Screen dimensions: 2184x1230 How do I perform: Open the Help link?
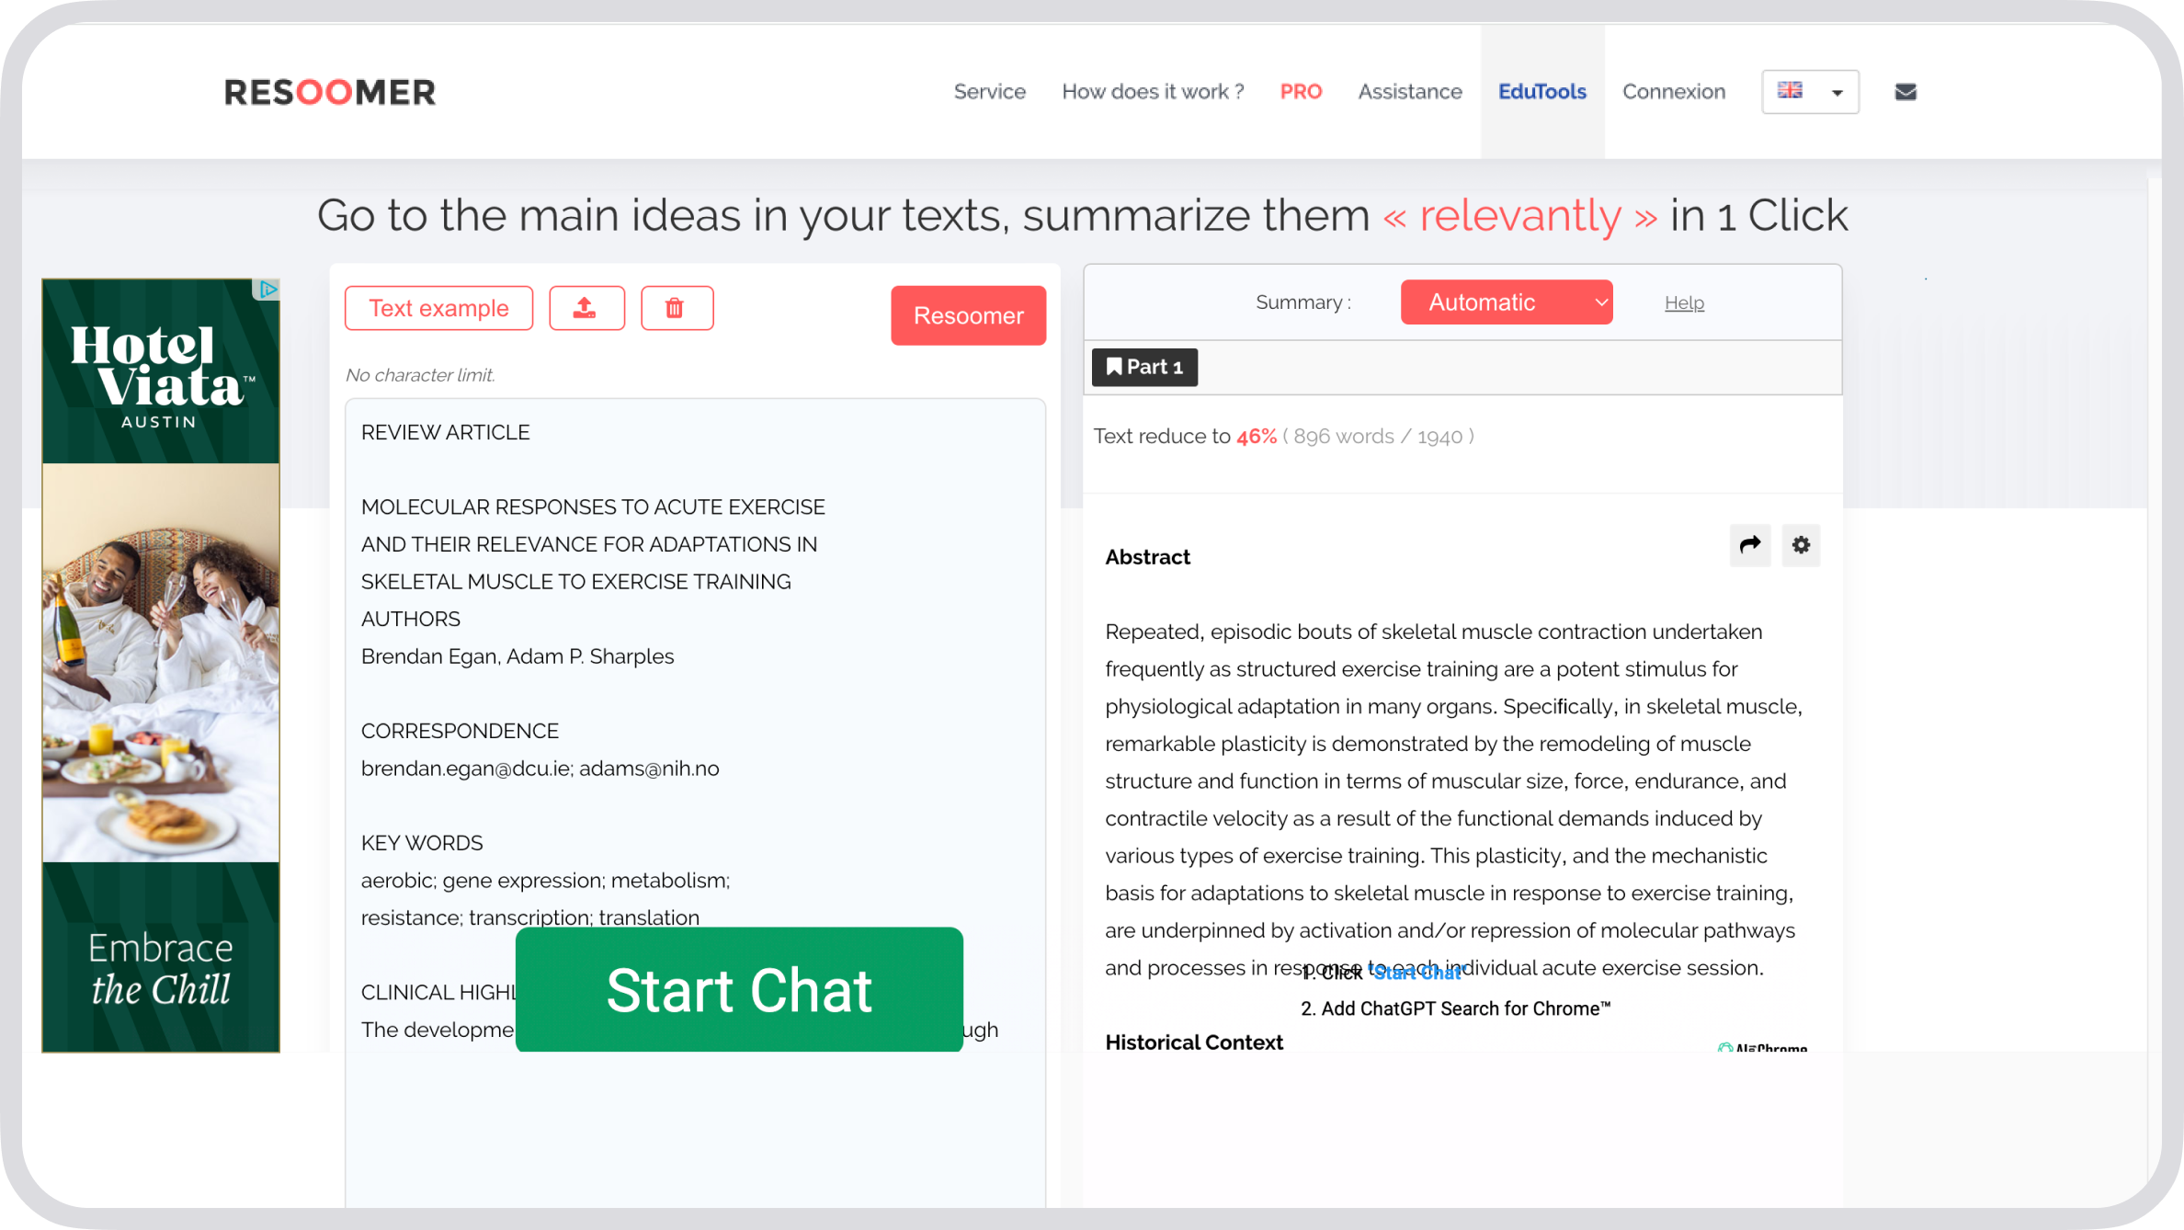tap(1684, 302)
